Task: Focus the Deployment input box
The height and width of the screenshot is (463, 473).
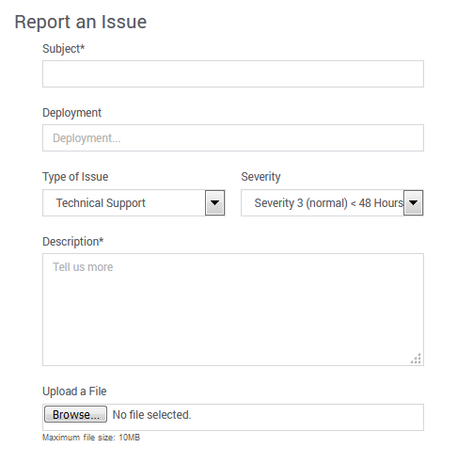Action: 233,137
